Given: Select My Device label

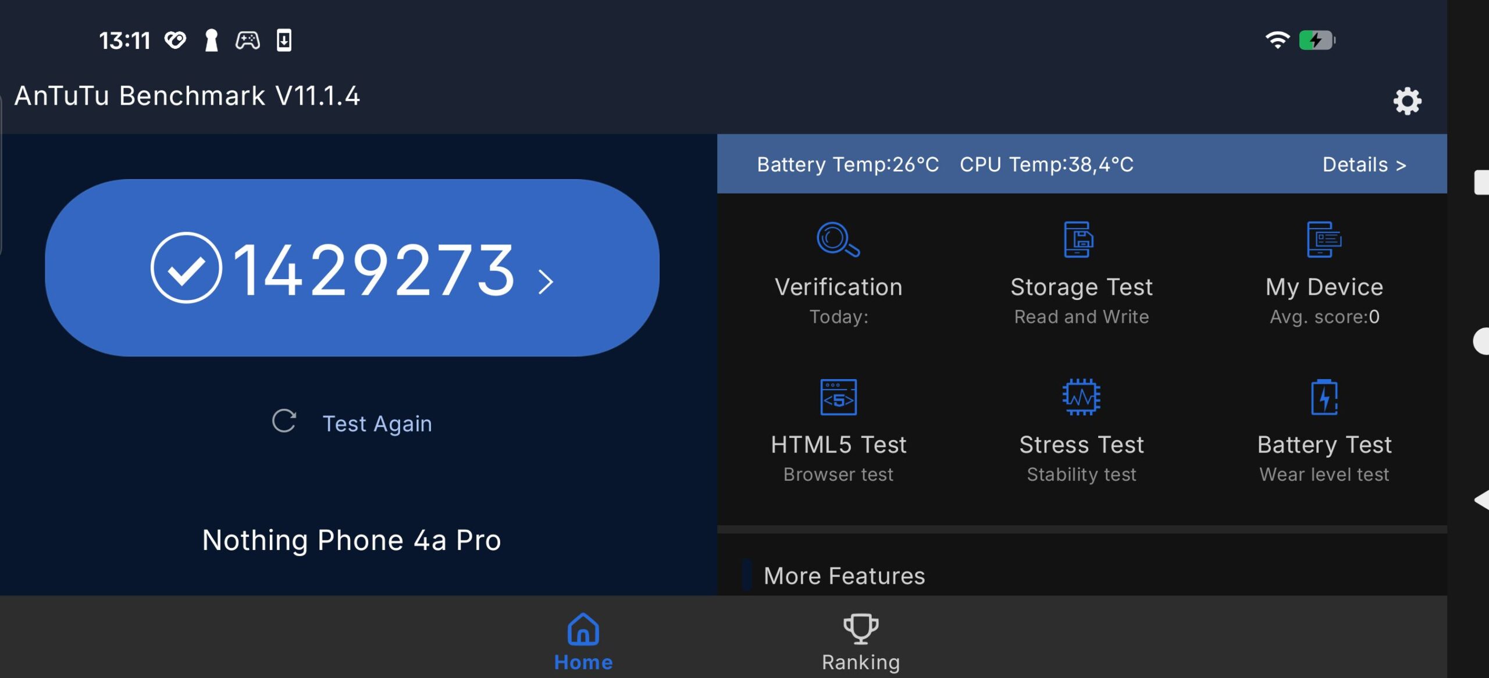Looking at the screenshot, I should tap(1324, 287).
